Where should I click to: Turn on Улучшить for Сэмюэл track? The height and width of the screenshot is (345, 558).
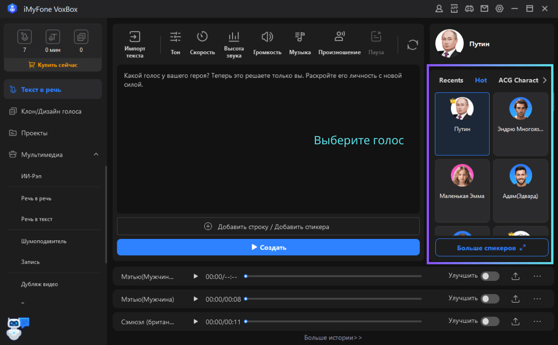tap(491, 322)
